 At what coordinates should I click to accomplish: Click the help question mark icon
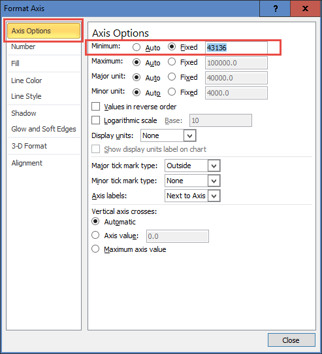point(275,9)
